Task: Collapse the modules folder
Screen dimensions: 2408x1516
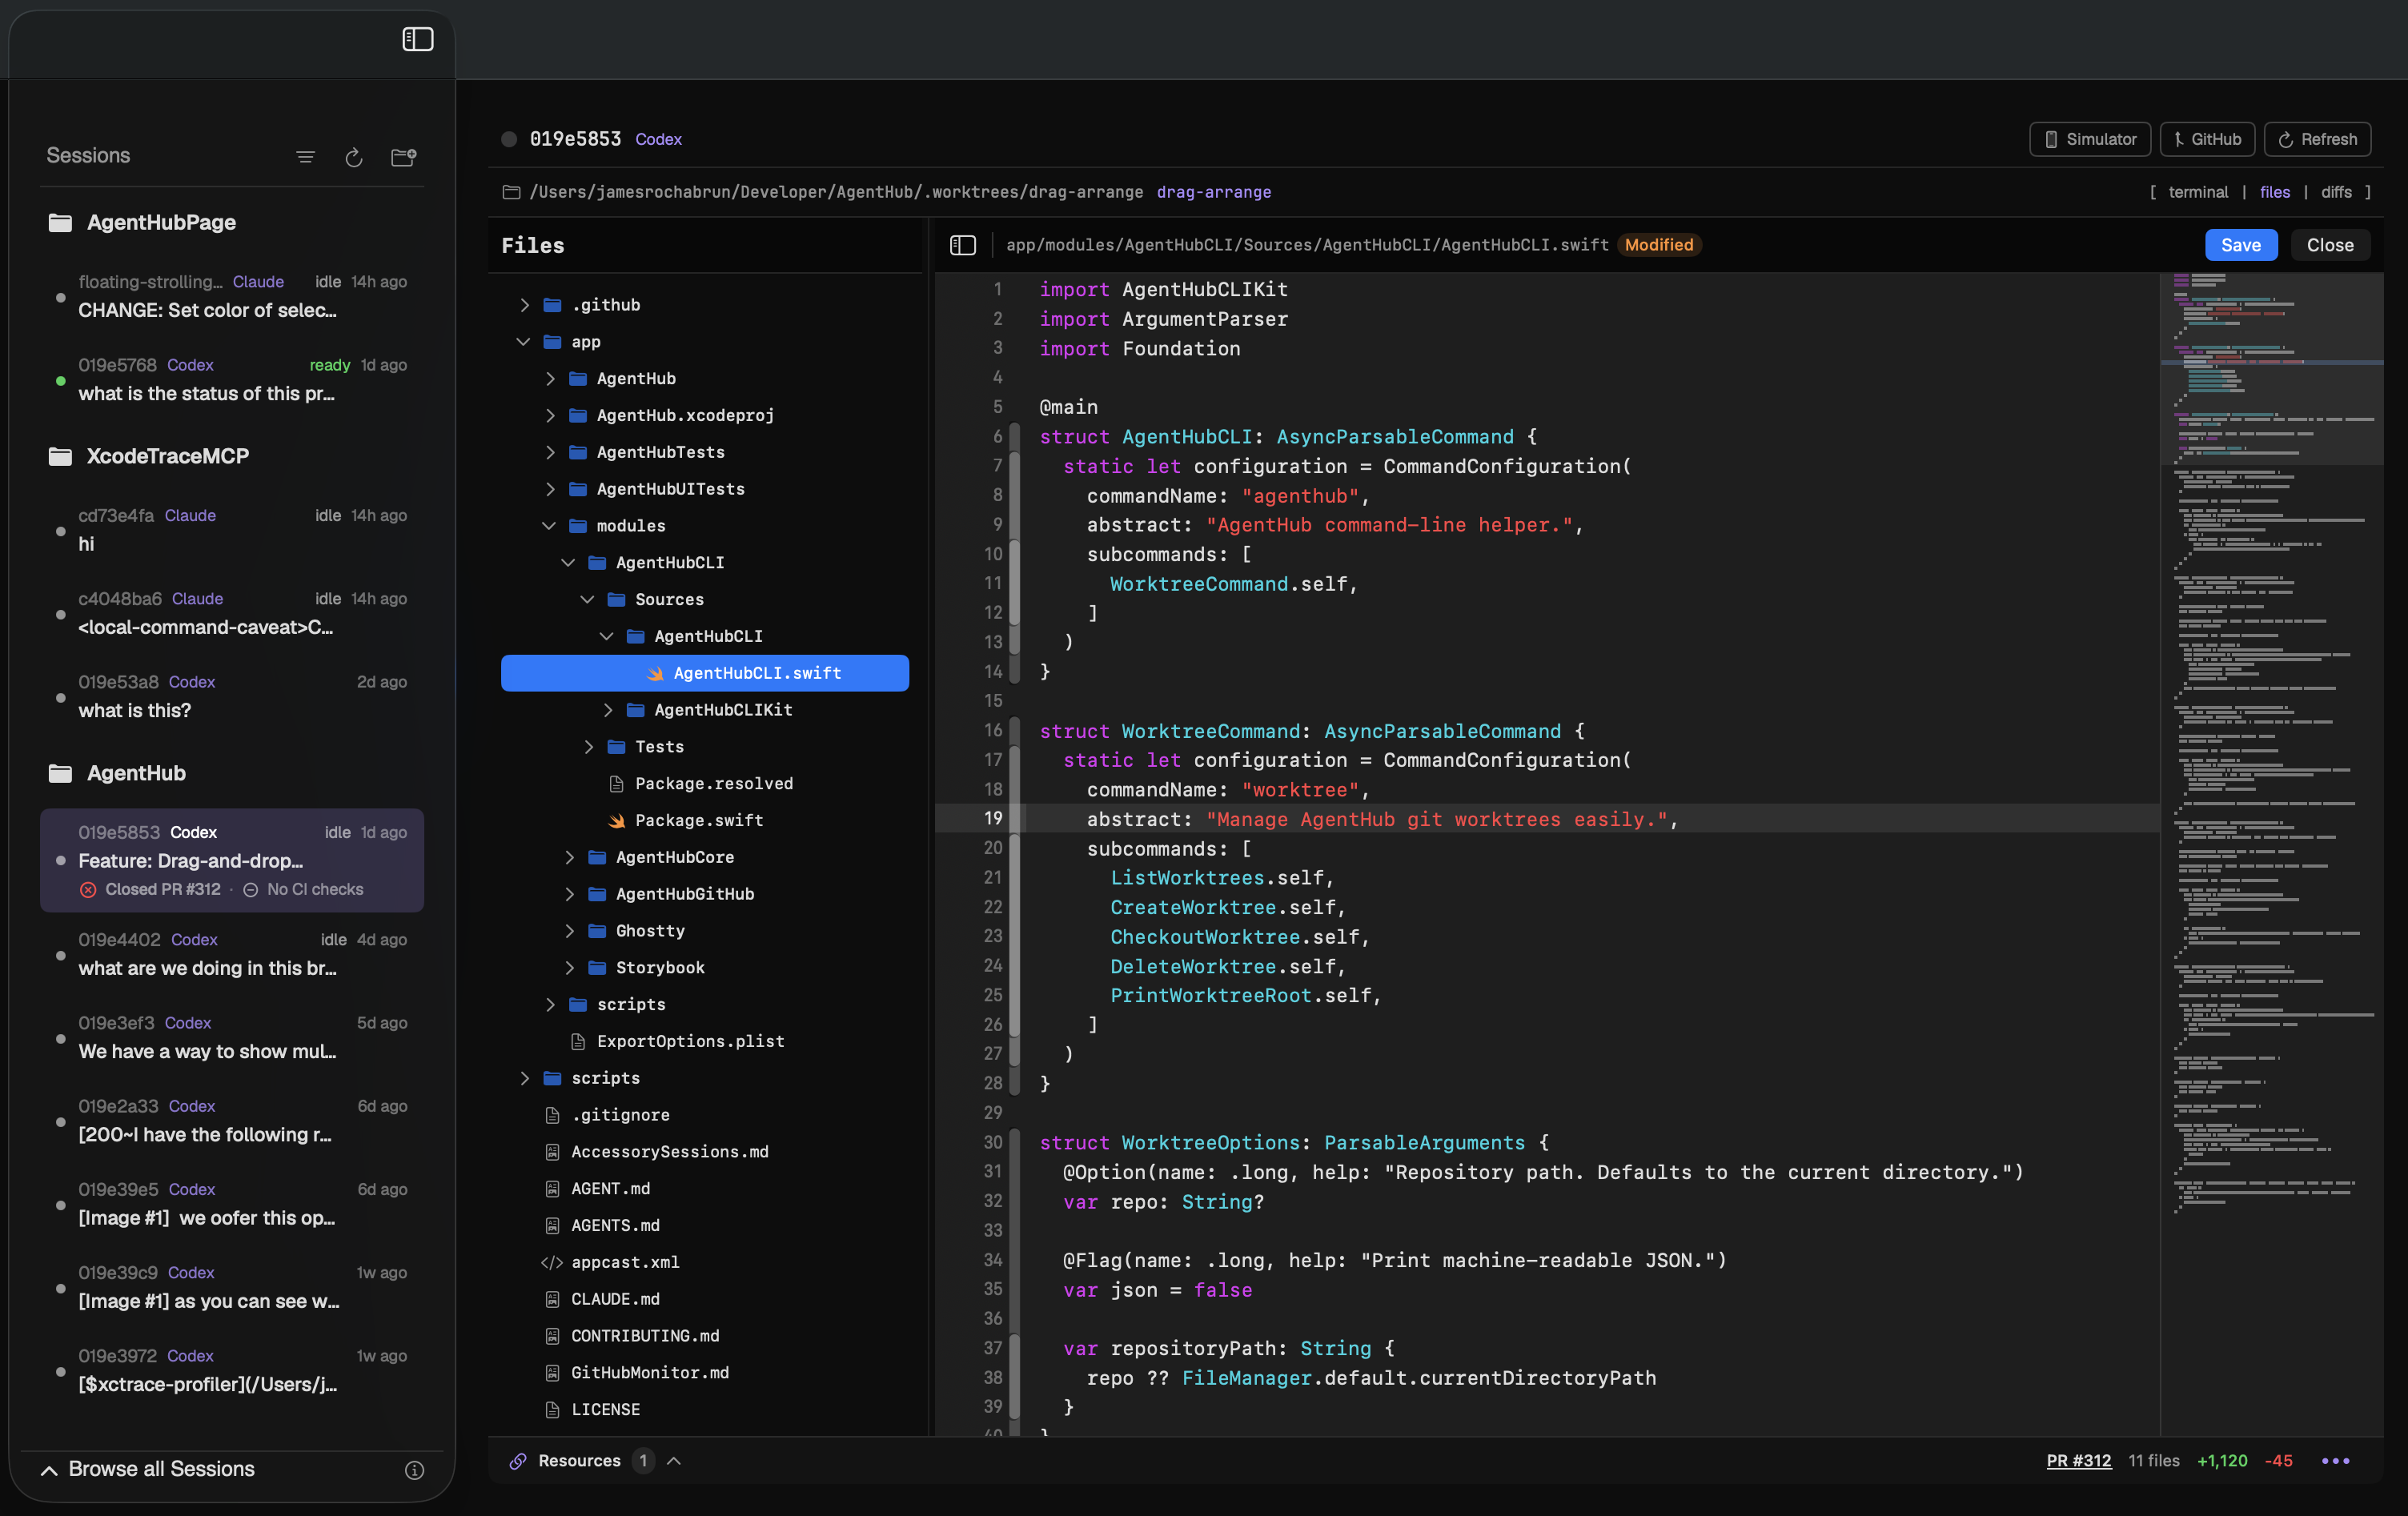Action: (x=549, y=526)
